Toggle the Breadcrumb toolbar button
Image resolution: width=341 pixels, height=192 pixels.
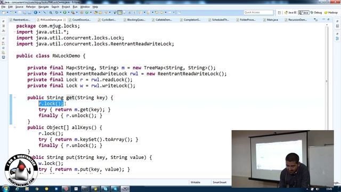[x=115, y=12]
